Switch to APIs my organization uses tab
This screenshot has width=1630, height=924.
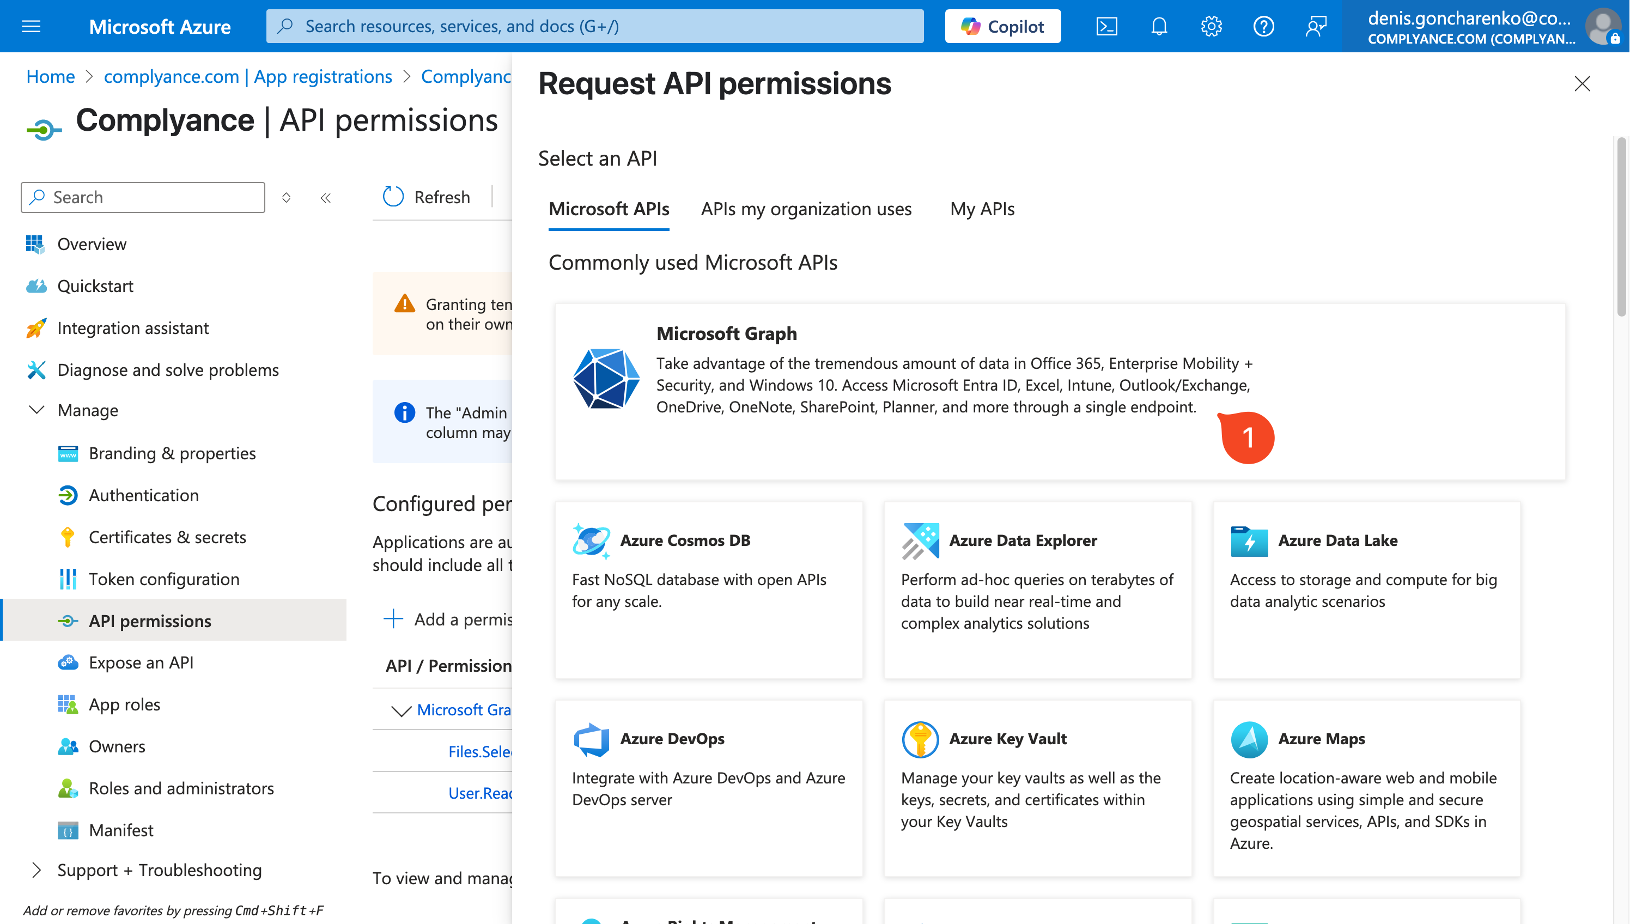point(806,209)
